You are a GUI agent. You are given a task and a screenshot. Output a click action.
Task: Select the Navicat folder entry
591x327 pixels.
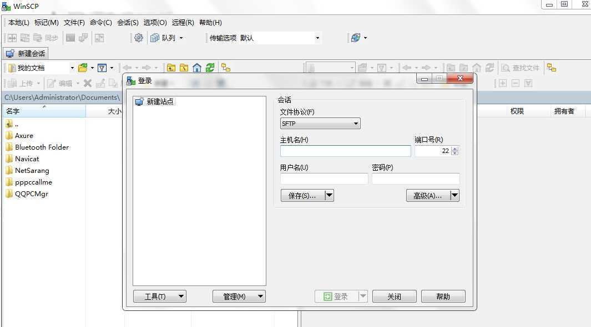[x=23, y=159]
